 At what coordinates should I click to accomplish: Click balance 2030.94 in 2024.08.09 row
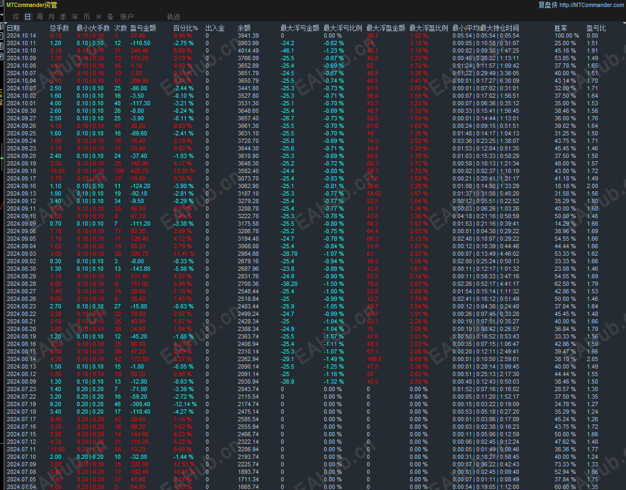[249, 381]
